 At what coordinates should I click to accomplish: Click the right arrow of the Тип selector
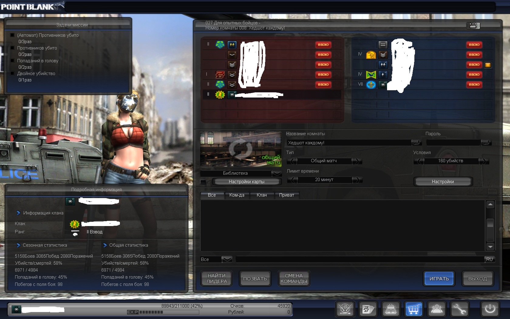click(357, 161)
